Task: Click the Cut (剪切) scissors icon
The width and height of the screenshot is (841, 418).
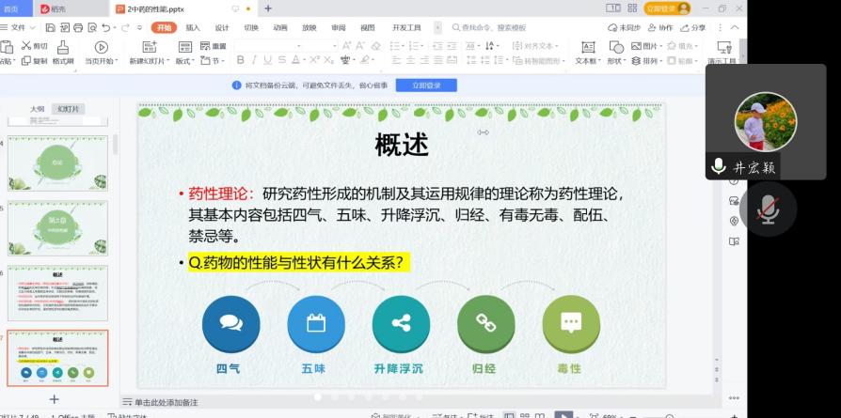Action: click(x=25, y=45)
